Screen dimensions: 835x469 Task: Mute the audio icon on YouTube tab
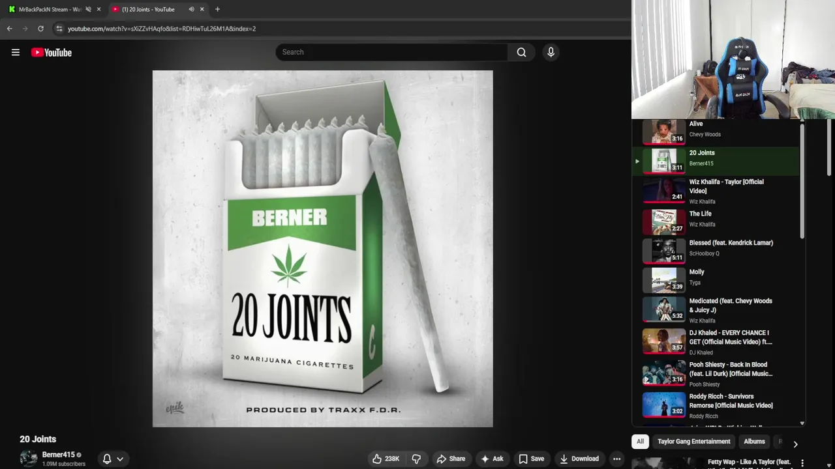191,9
